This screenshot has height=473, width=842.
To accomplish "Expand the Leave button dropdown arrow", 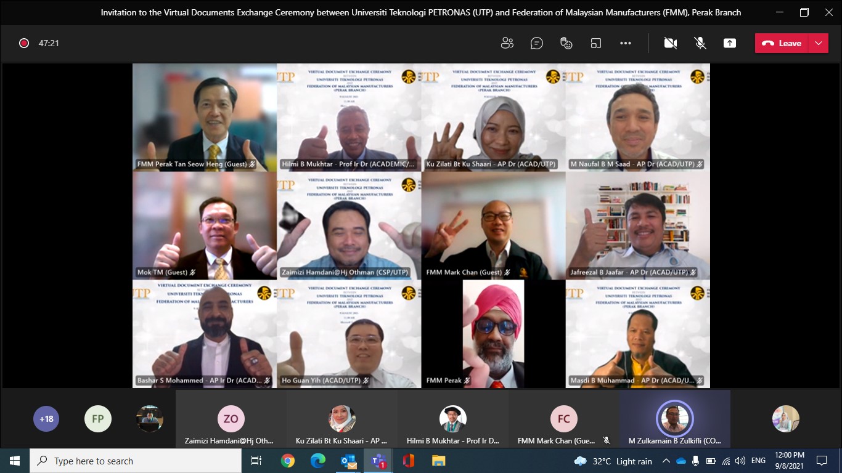I will (x=819, y=43).
